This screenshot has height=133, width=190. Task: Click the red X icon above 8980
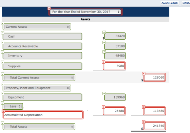coord(103,62)
